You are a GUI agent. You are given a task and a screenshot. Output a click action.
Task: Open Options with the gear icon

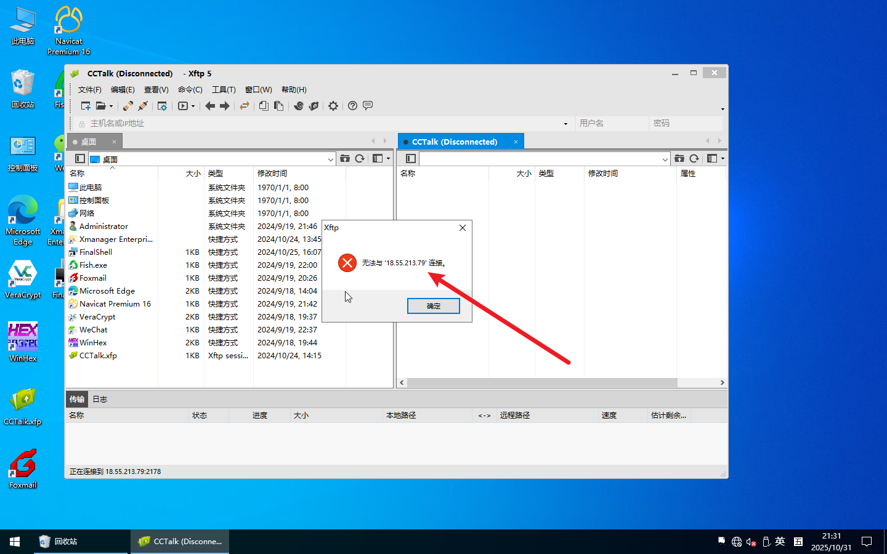[333, 106]
